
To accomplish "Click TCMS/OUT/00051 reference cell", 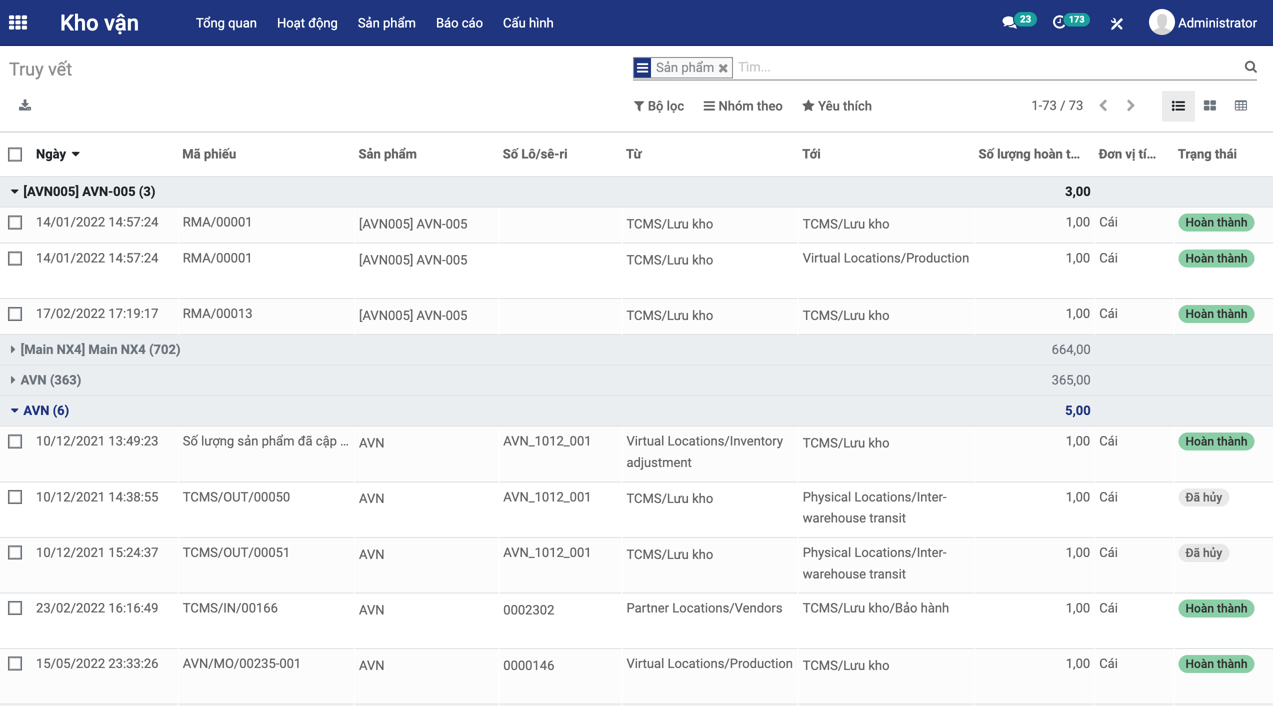I will click(x=236, y=552).
